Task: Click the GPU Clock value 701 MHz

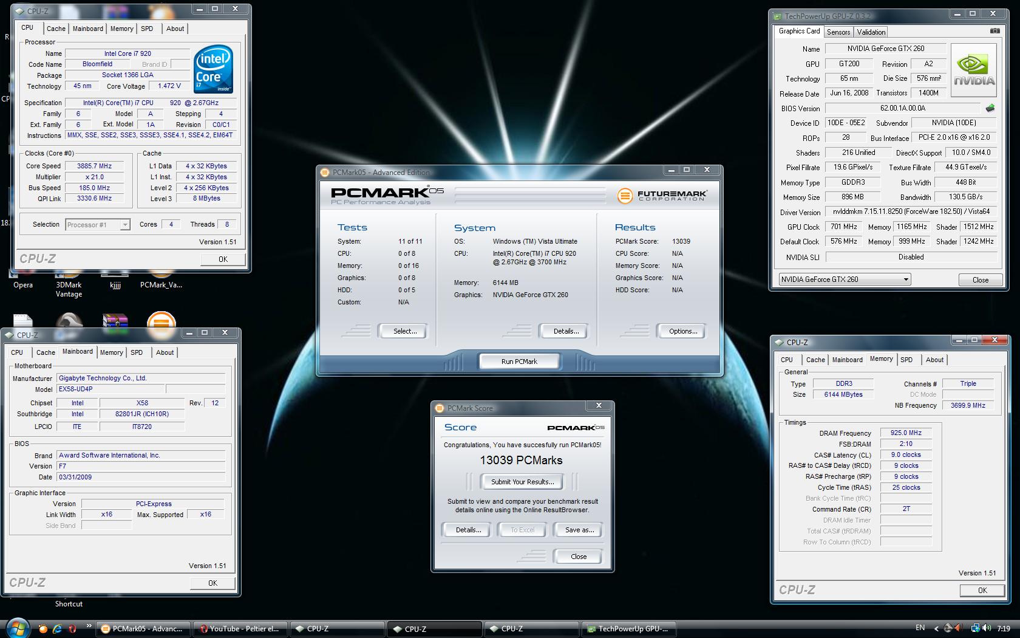Action: (844, 227)
